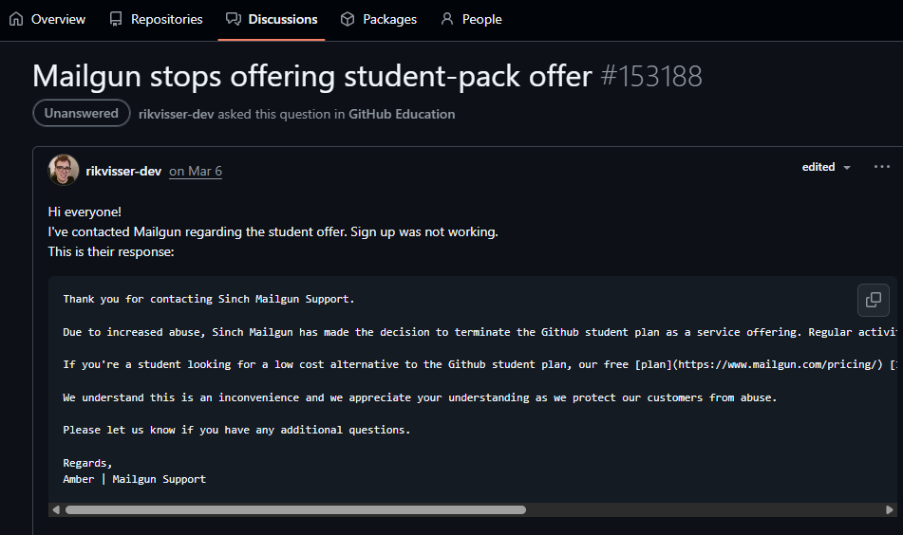Click the person icon beside People
The width and height of the screenshot is (903, 535).
click(447, 19)
